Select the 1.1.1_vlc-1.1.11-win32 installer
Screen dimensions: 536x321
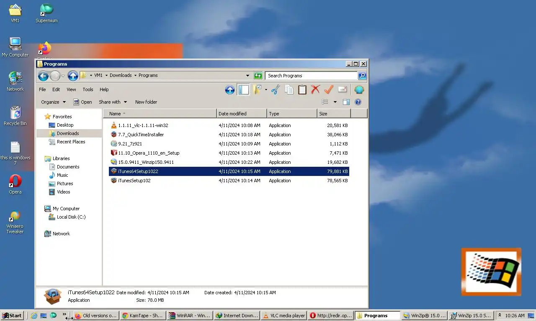pyautogui.click(x=229, y=125)
